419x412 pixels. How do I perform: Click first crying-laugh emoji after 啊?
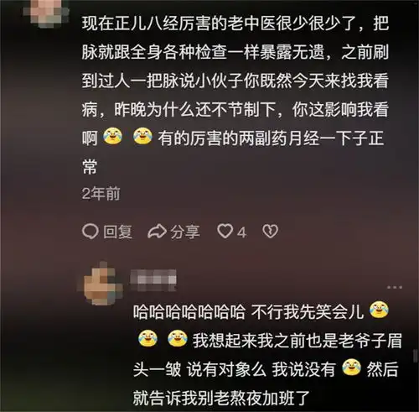112,136
